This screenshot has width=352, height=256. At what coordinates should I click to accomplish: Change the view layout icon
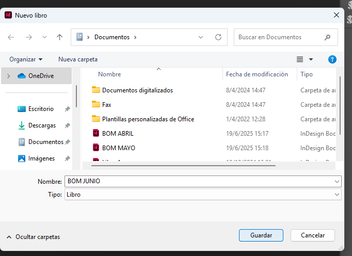[300, 59]
